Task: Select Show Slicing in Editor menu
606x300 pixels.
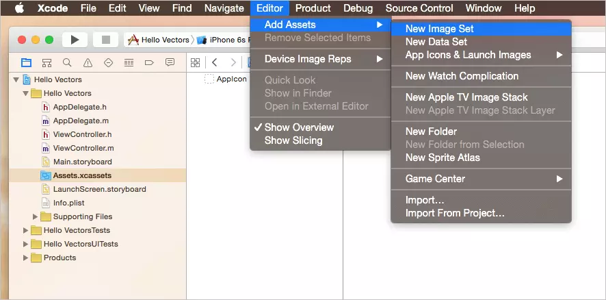Action: [320, 140]
